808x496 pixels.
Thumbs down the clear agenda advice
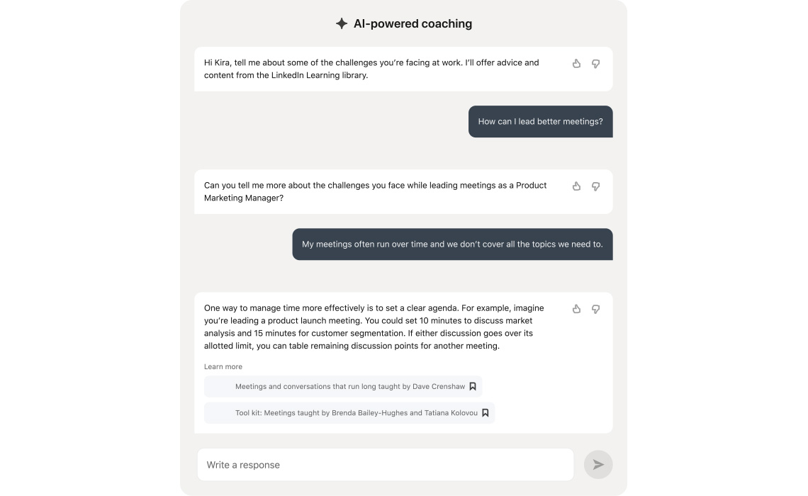click(595, 308)
